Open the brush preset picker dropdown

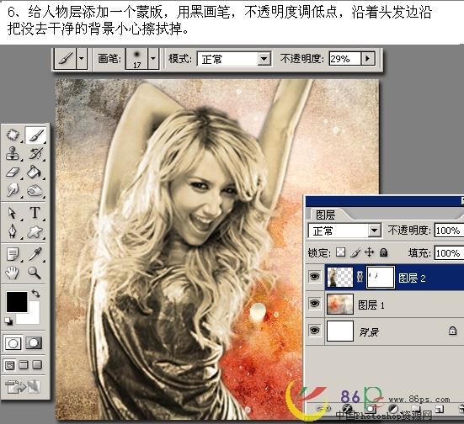coord(153,59)
